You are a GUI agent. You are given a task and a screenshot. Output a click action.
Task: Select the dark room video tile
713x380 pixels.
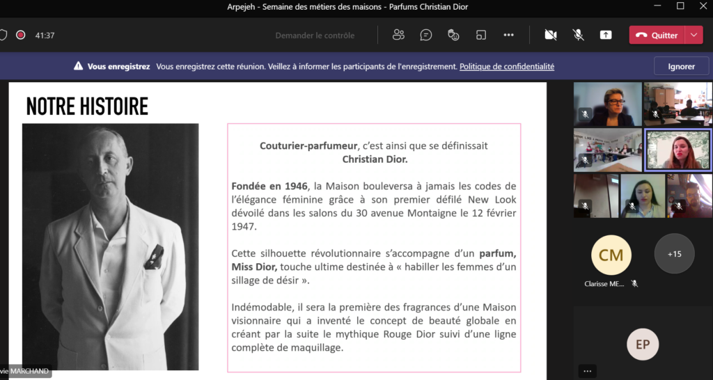596,196
